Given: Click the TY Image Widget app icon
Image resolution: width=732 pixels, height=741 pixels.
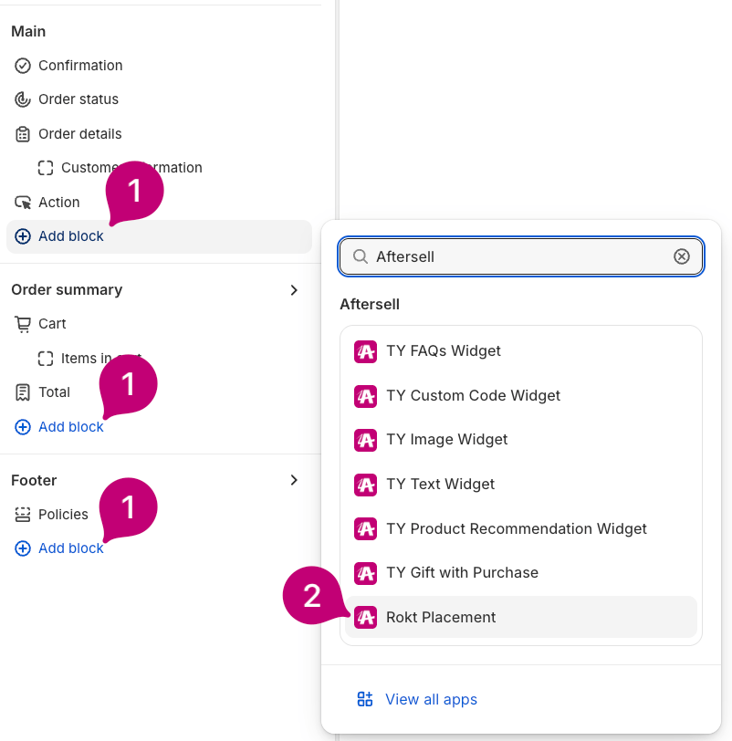Looking at the screenshot, I should pyautogui.click(x=365, y=440).
